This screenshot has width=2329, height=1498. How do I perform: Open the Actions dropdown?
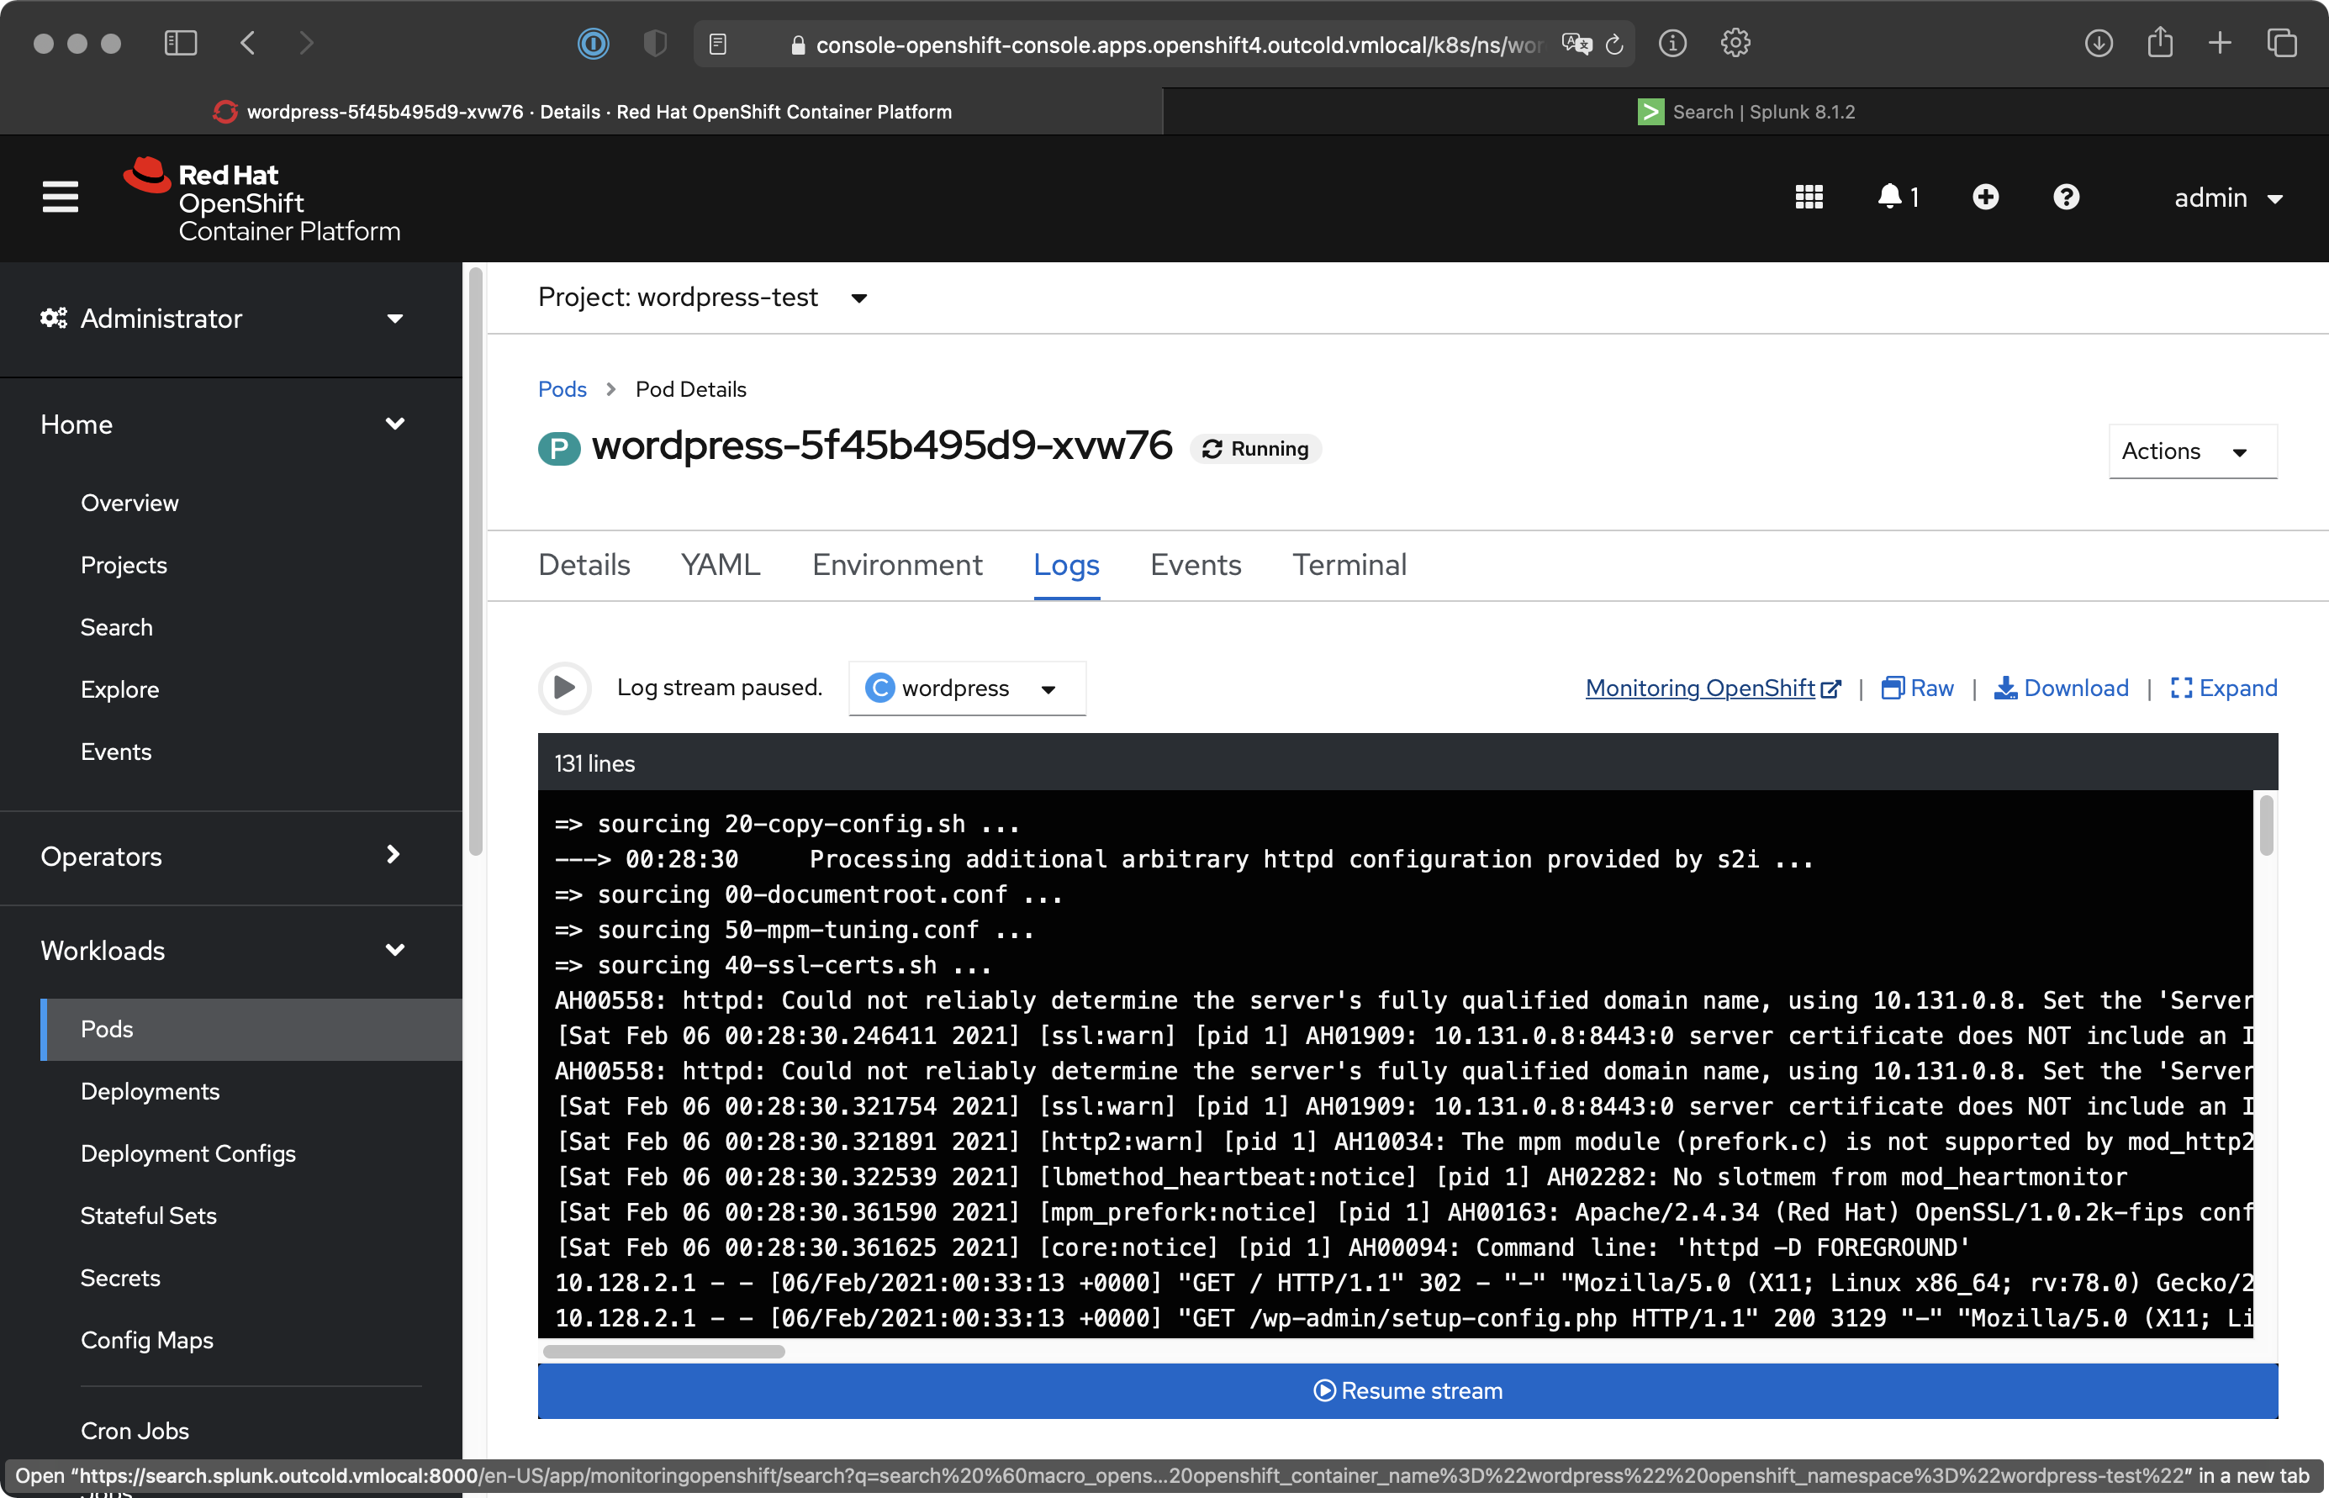pyautogui.click(x=2193, y=451)
